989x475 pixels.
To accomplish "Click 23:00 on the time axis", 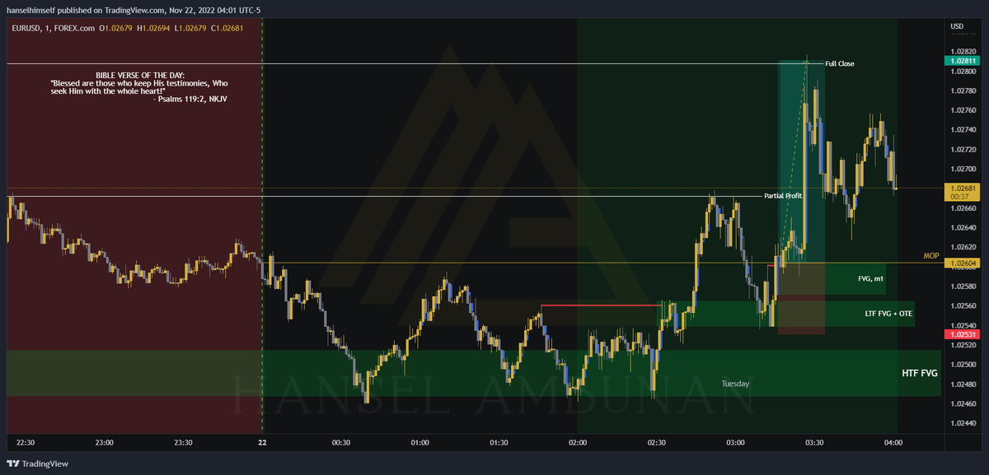I will point(104,442).
